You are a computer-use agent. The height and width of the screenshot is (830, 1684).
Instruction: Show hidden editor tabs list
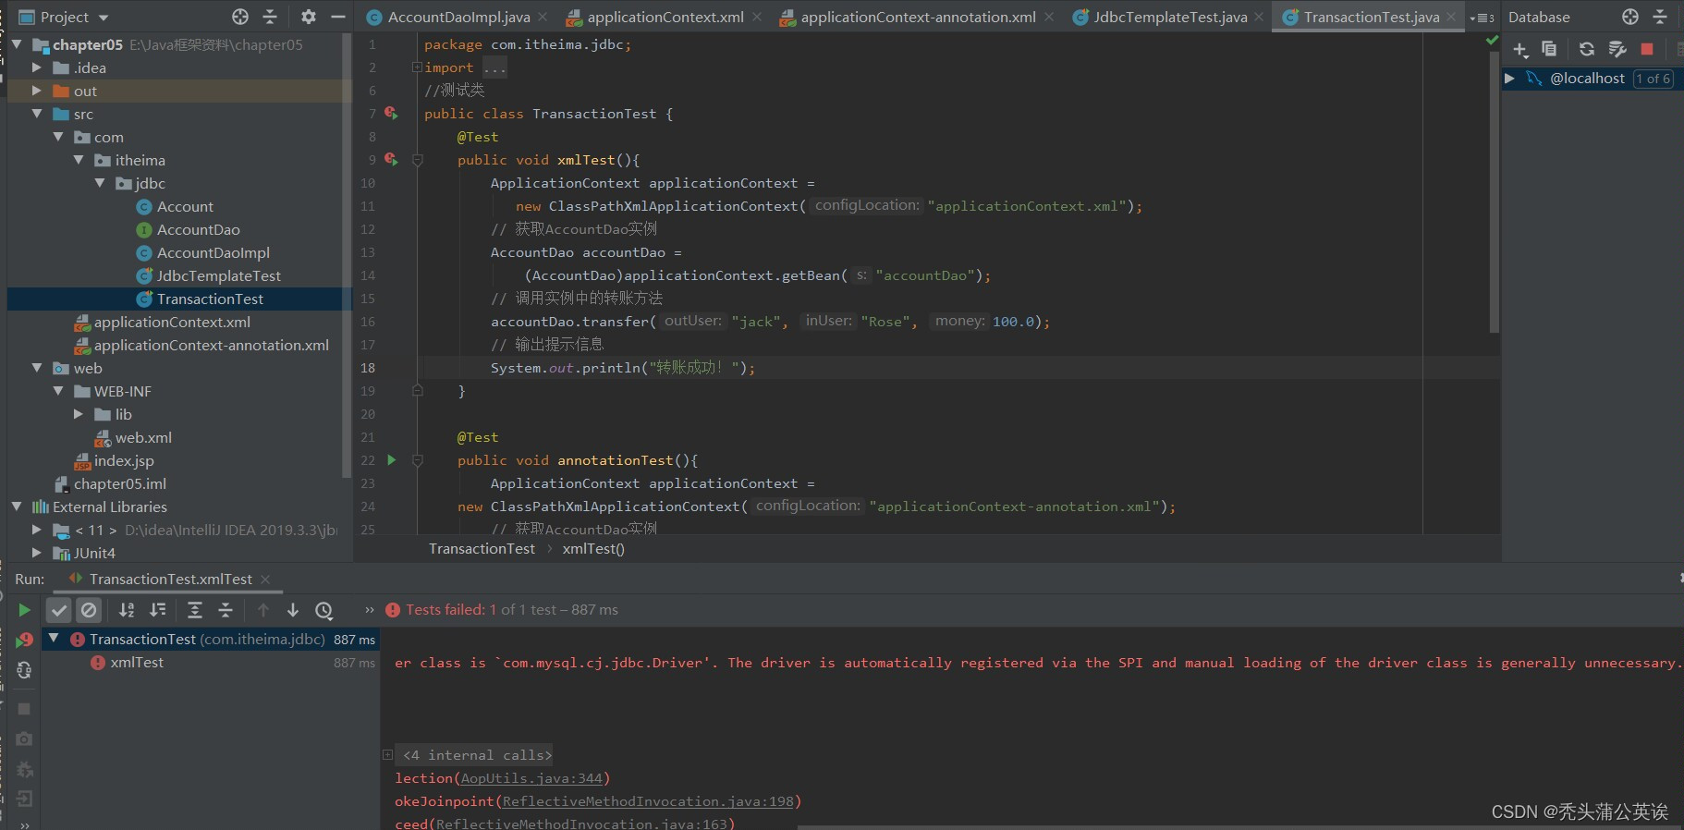click(1482, 18)
